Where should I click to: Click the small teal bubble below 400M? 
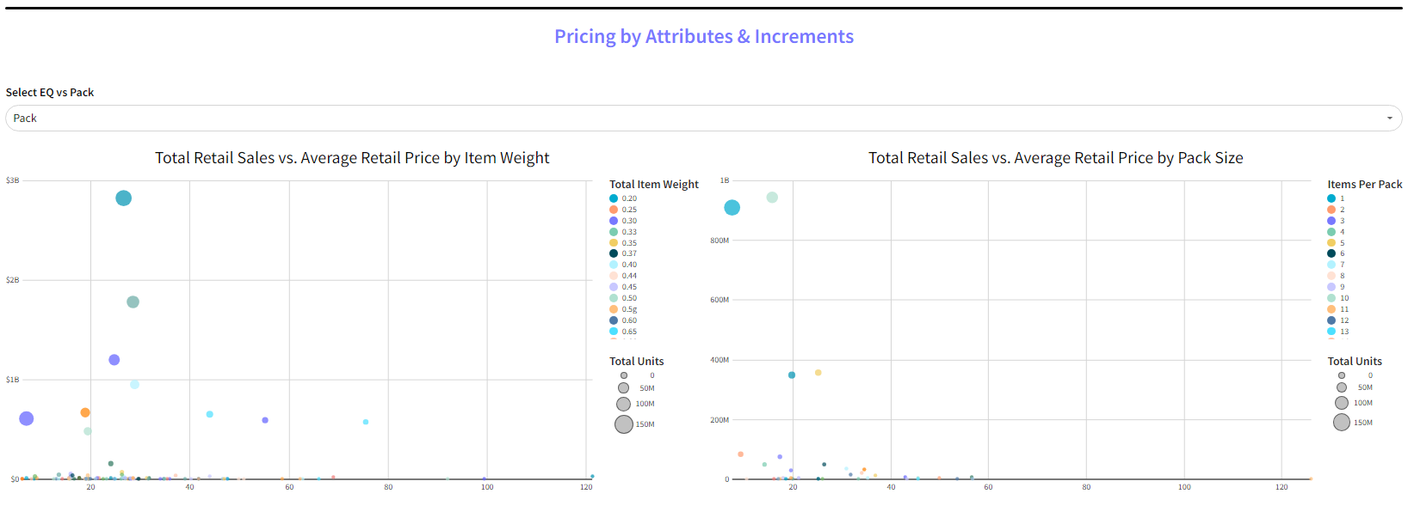tap(792, 375)
